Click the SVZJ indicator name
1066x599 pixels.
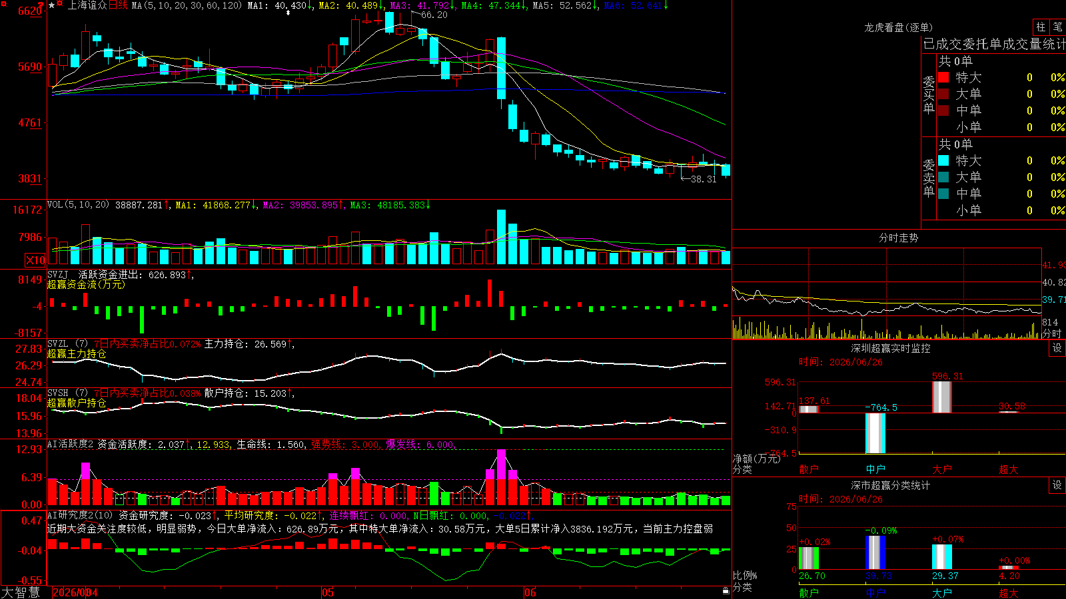coord(58,274)
